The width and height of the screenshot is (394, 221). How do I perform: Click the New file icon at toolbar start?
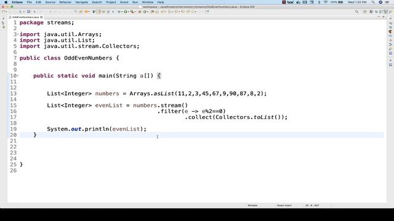(3, 12)
